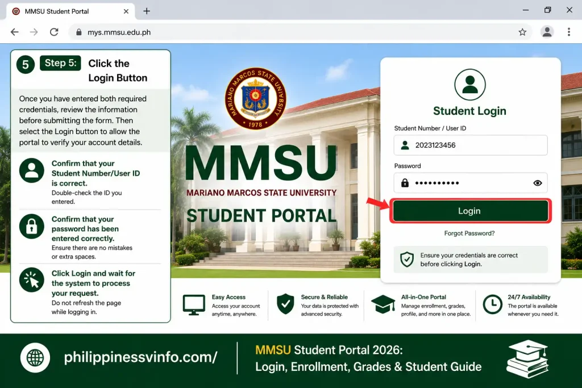Click the Student Login avatar icon

(x=470, y=85)
